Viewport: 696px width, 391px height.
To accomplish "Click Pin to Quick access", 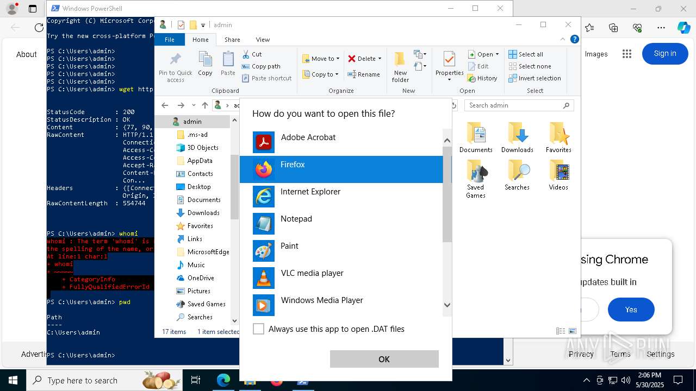I will (x=175, y=67).
